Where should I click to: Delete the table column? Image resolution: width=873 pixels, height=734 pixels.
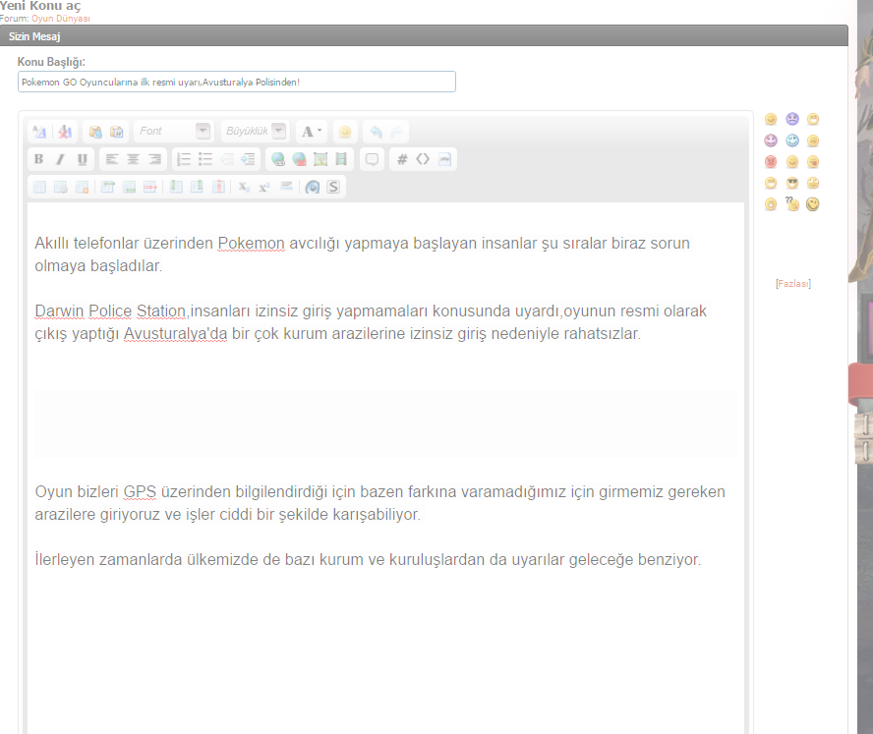click(218, 187)
